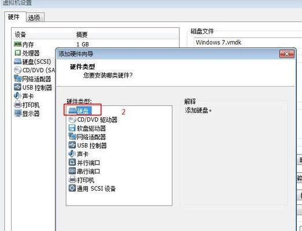Click the 打印机 printer icon in device list
Screen dimensions: 302x231
[17, 105]
